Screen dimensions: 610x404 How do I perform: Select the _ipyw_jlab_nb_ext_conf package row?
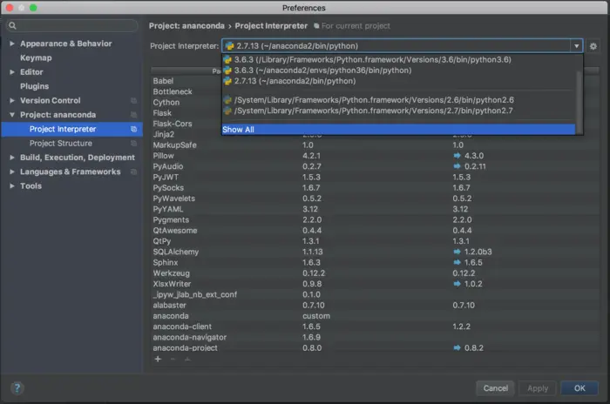[x=375, y=295]
